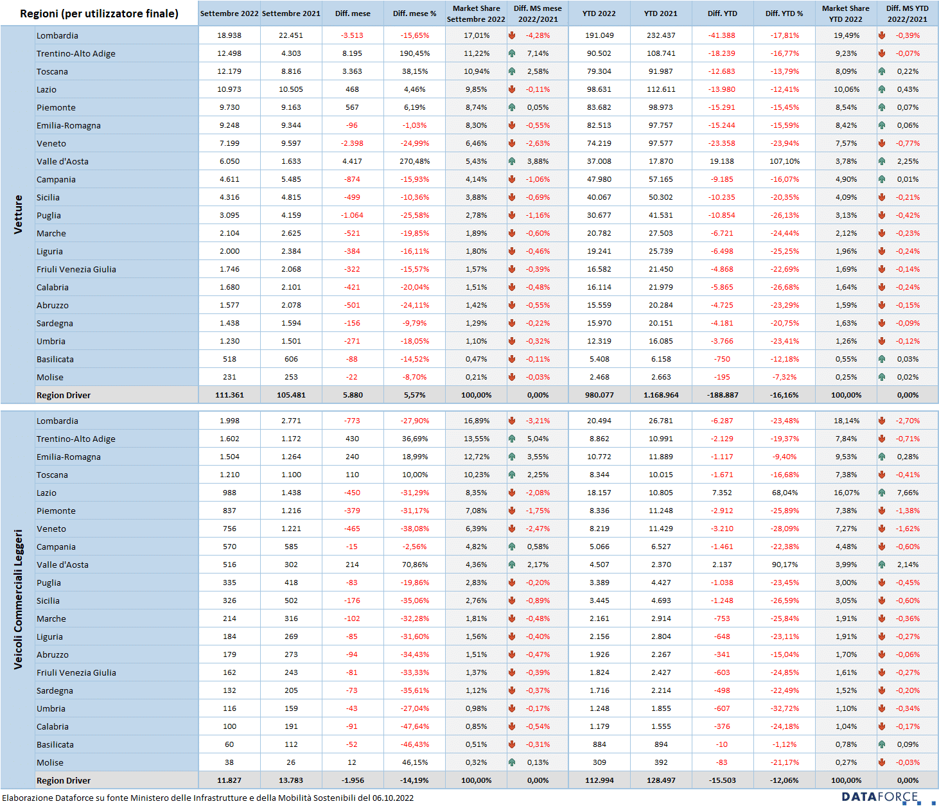Click the 112.994 commercial vehicles YTD 2022 total
939x806 pixels.
[599, 780]
